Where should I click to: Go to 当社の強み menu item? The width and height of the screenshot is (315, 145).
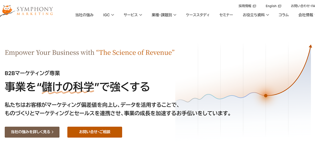[x=84, y=15]
